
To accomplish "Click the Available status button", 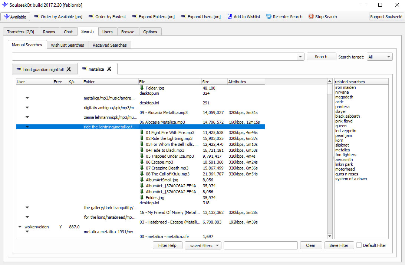I will tap(15, 17).
